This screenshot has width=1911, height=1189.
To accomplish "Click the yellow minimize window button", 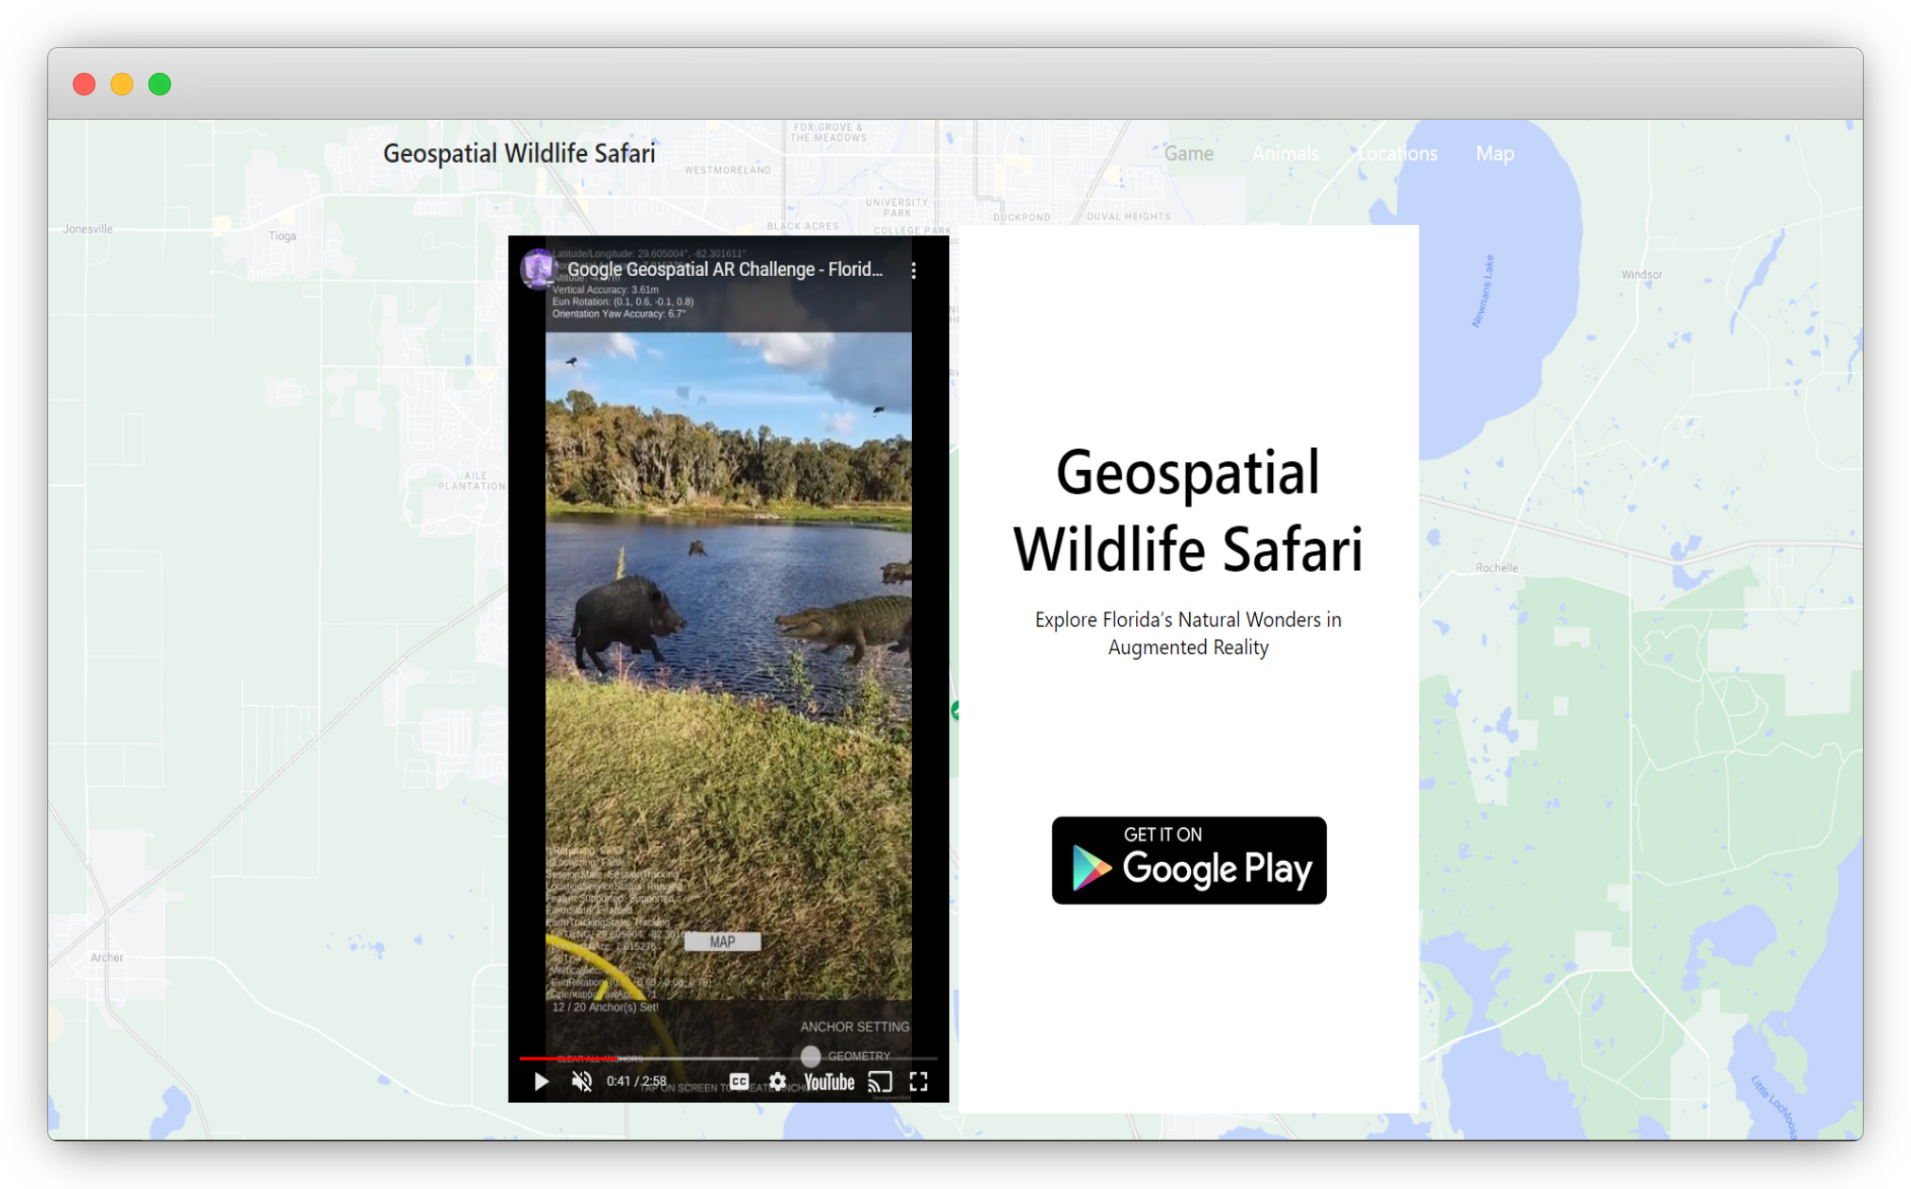I will (122, 84).
